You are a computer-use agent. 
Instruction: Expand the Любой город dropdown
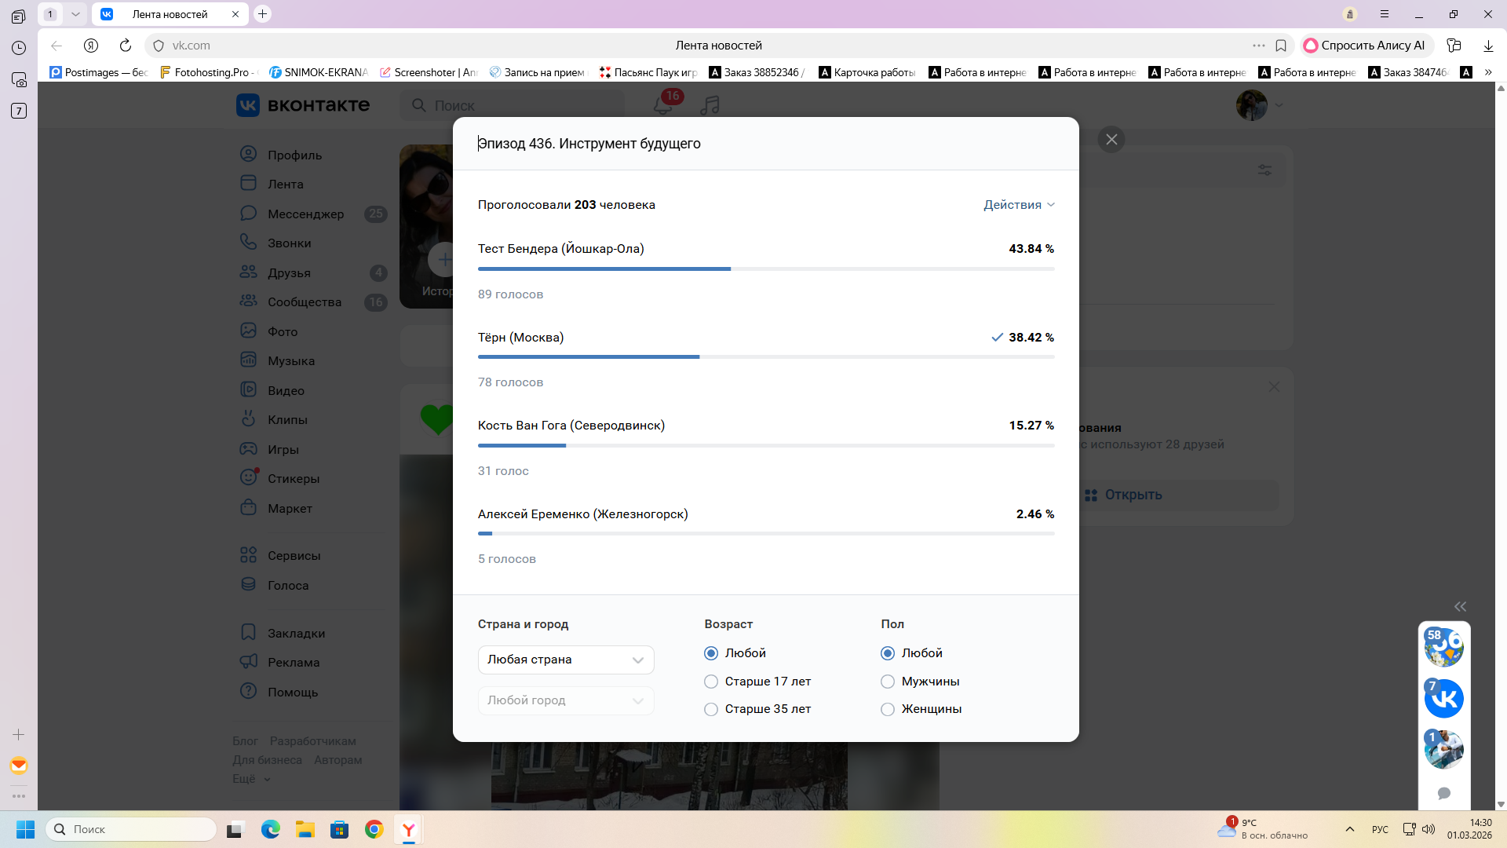pos(566,700)
